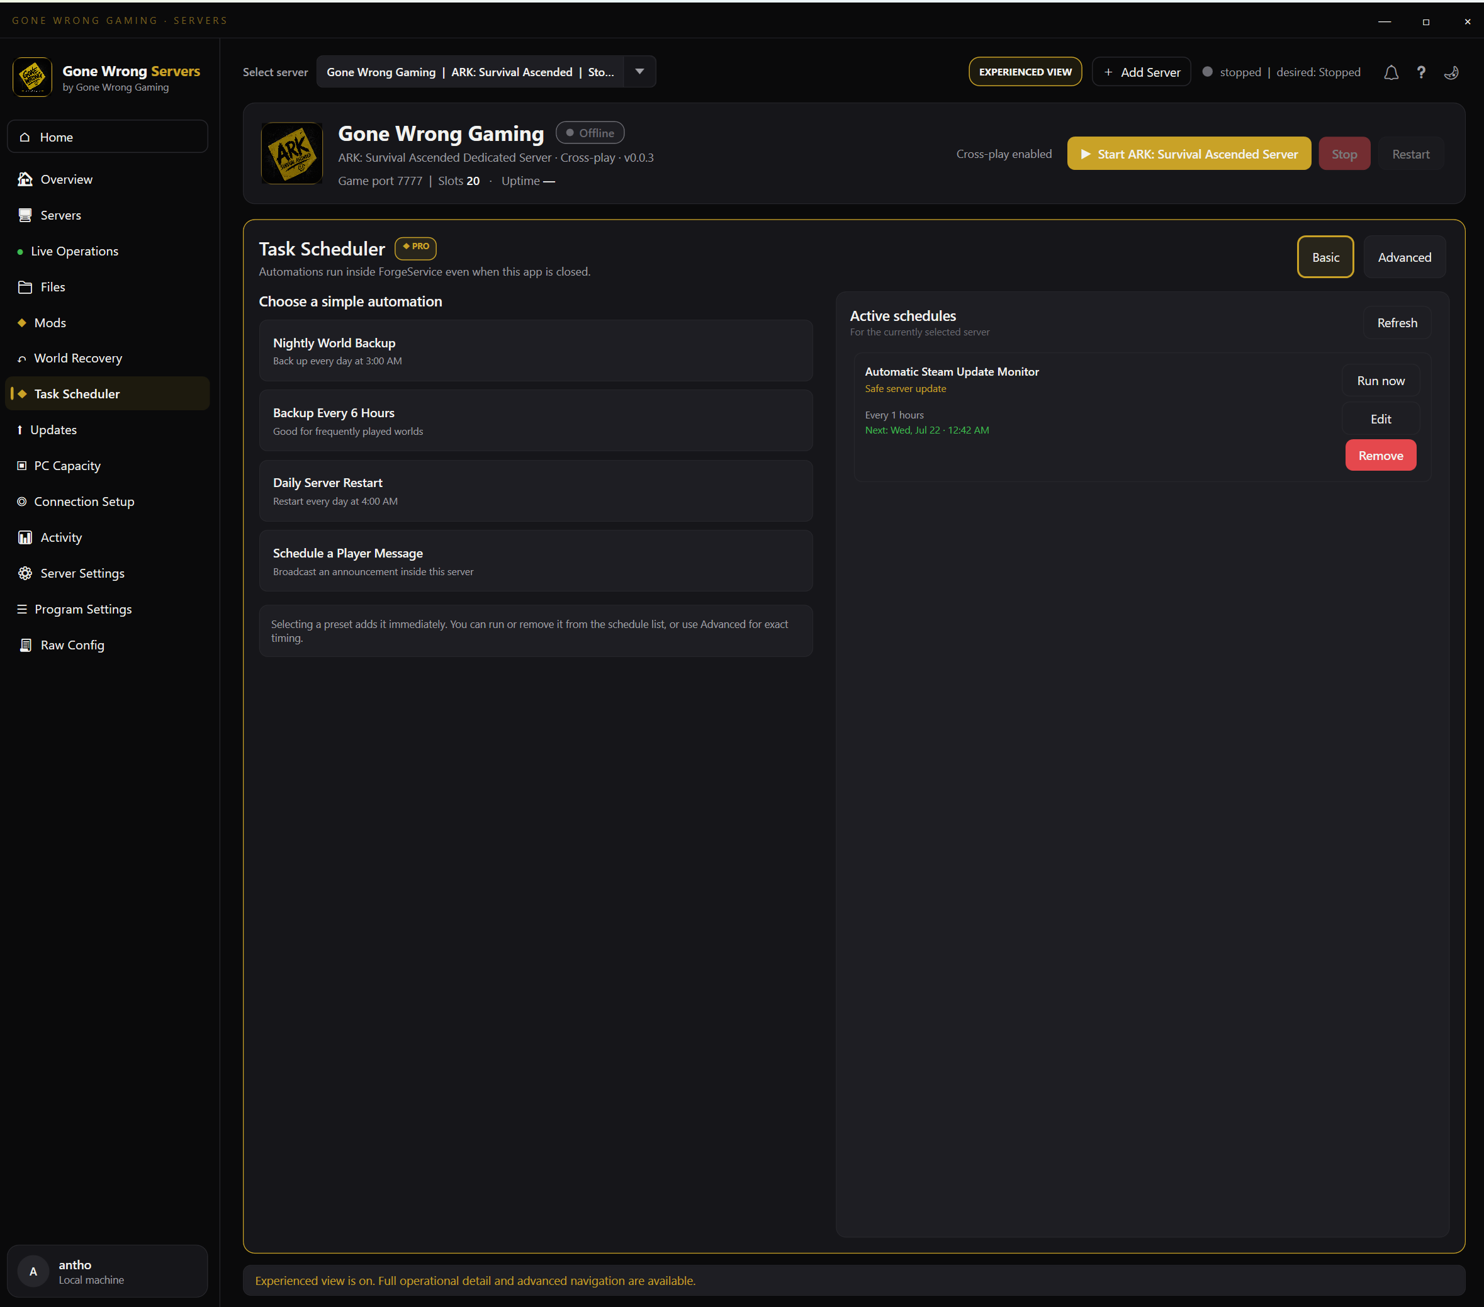Edit the Automatic Steam Update Monitor schedule

[1380, 419]
